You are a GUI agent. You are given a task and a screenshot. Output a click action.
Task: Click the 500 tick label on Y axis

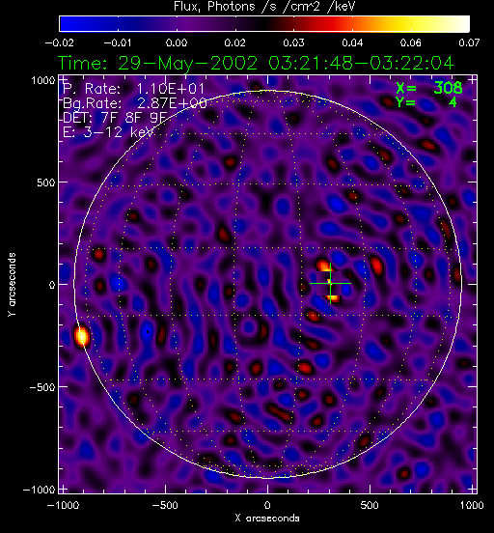pyautogui.click(x=46, y=182)
